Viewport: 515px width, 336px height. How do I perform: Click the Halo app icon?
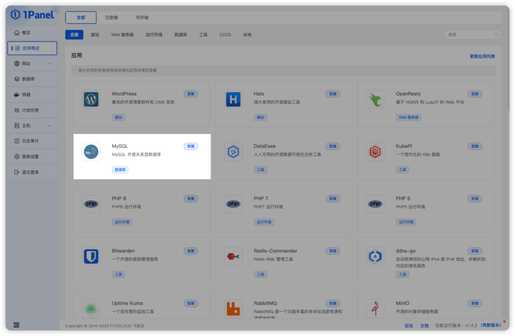233,99
